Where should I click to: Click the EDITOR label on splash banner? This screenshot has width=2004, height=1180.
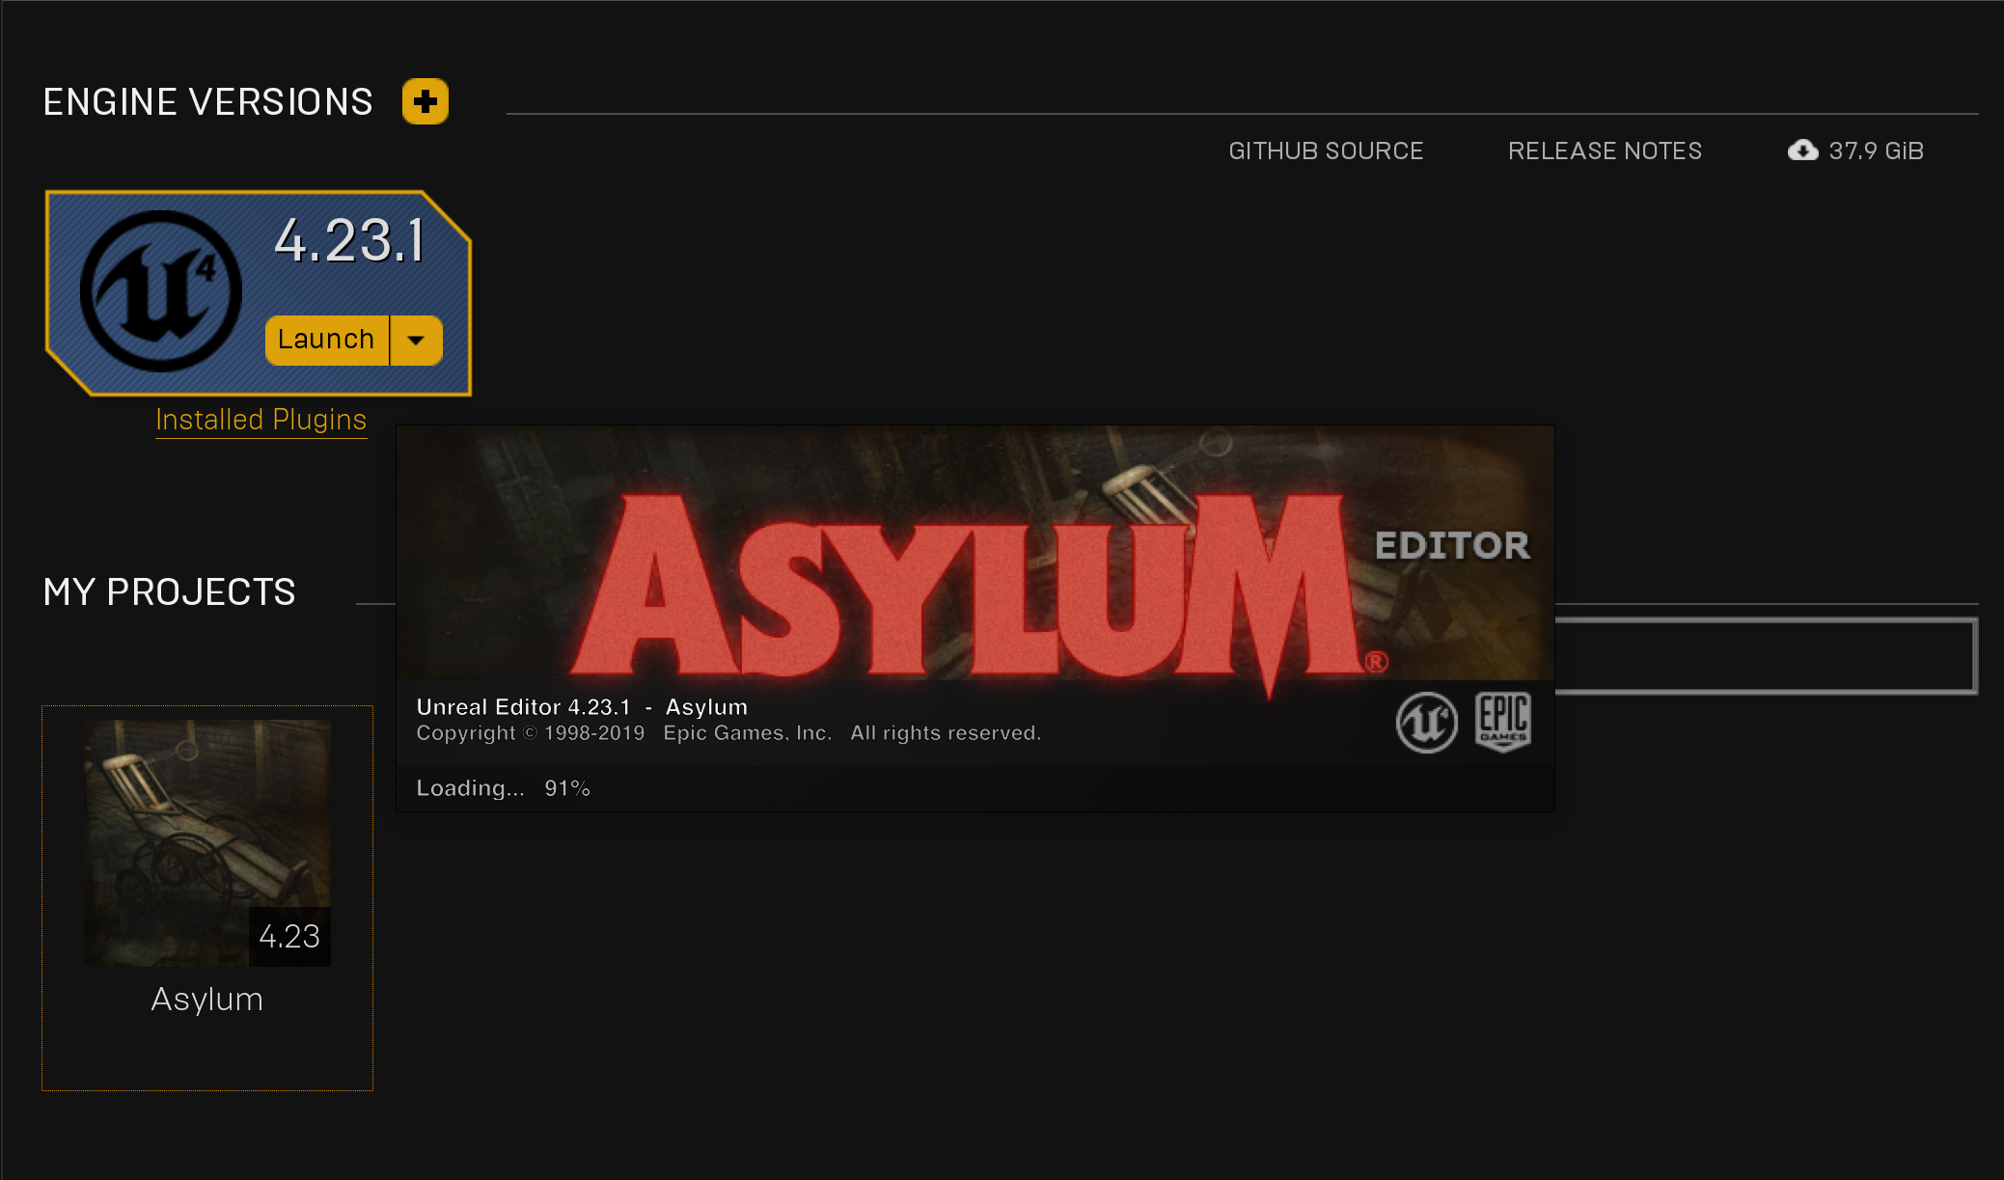click(1452, 546)
